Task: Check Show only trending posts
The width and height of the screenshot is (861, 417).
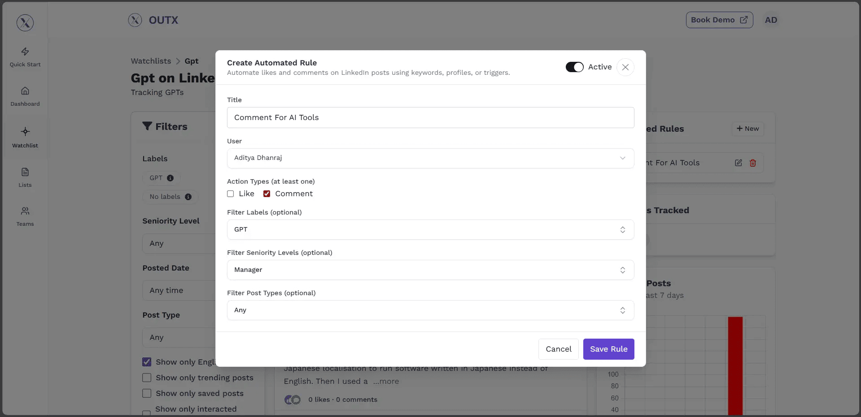Action: click(146, 378)
